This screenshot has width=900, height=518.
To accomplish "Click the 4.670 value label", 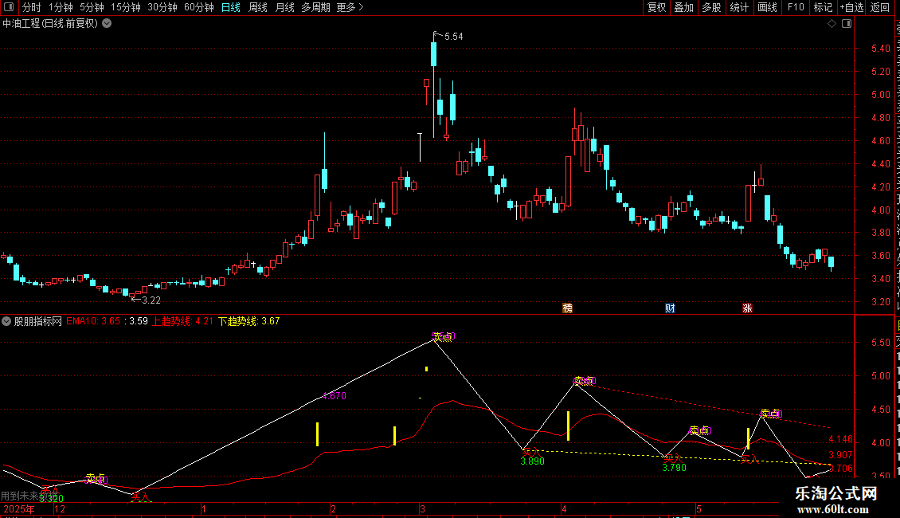I will [x=334, y=396].
